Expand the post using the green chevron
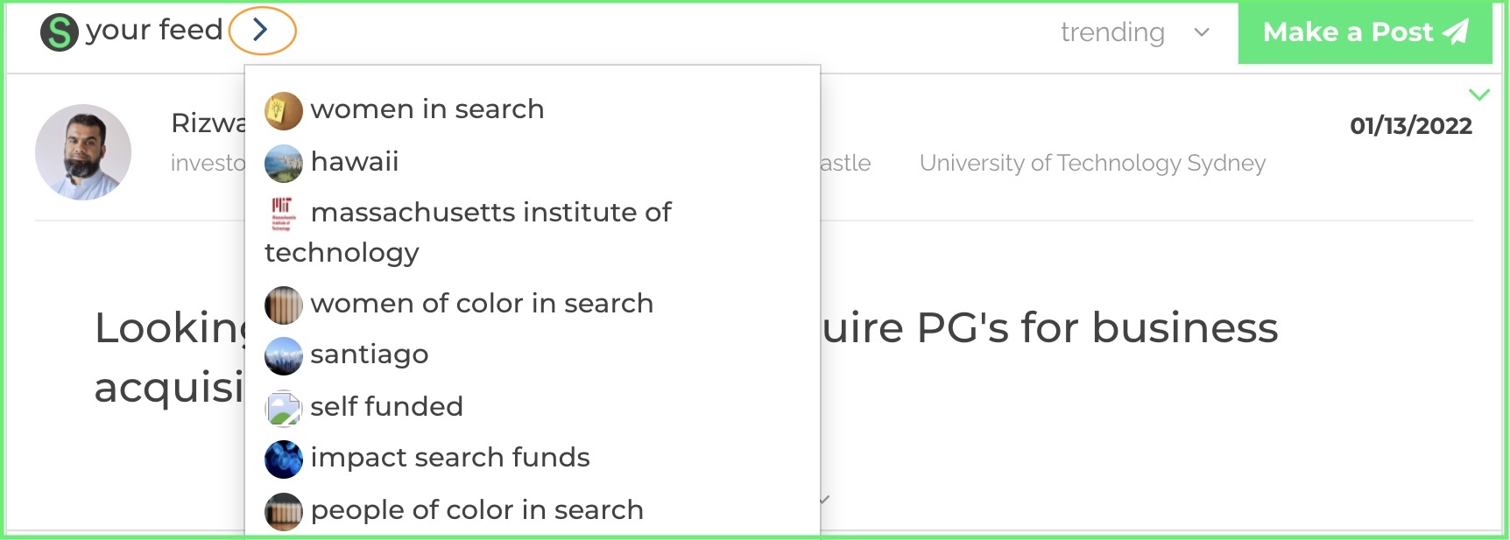This screenshot has height=540, width=1510. pyautogui.click(x=1478, y=95)
